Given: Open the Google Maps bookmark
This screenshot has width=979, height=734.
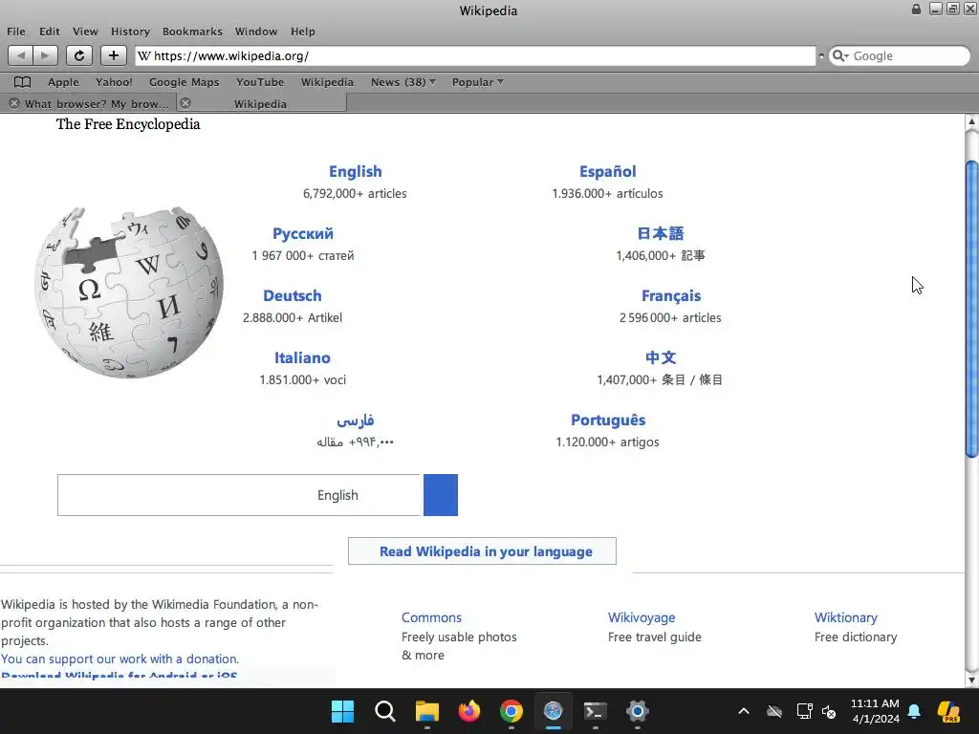Looking at the screenshot, I should tap(185, 82).
